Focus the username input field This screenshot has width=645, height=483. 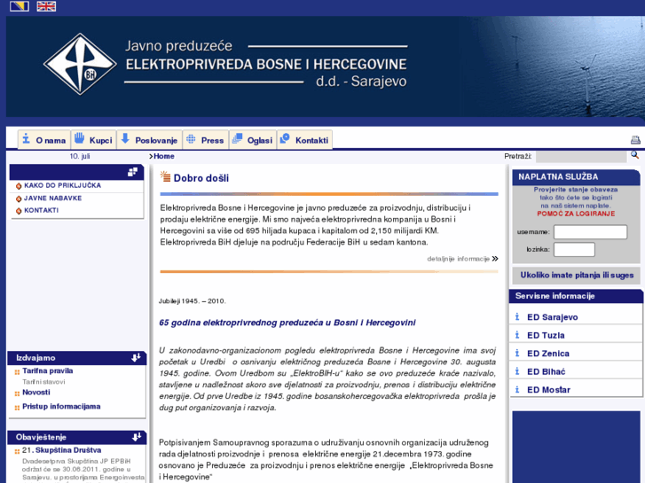(590, 232)
